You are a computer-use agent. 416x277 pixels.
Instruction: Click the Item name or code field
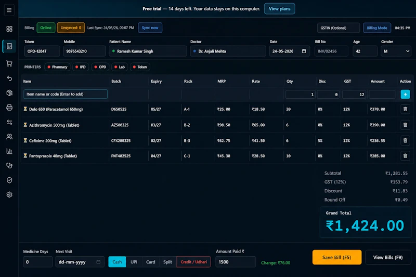(x=66, y=94)
